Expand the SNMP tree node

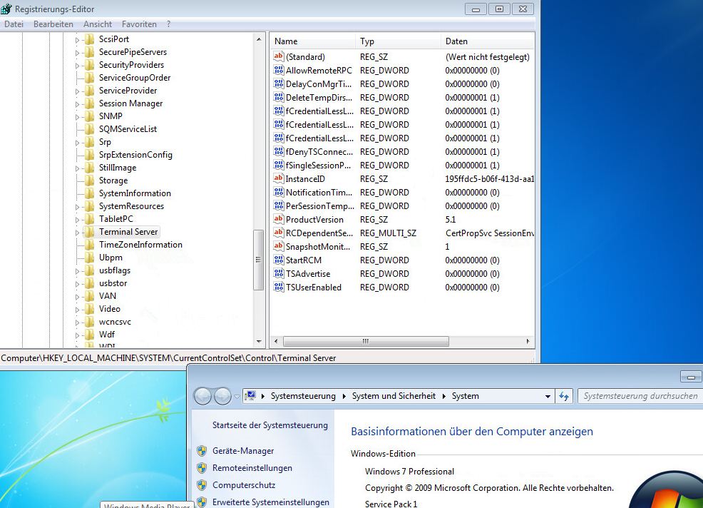click(x=77, y=117)
